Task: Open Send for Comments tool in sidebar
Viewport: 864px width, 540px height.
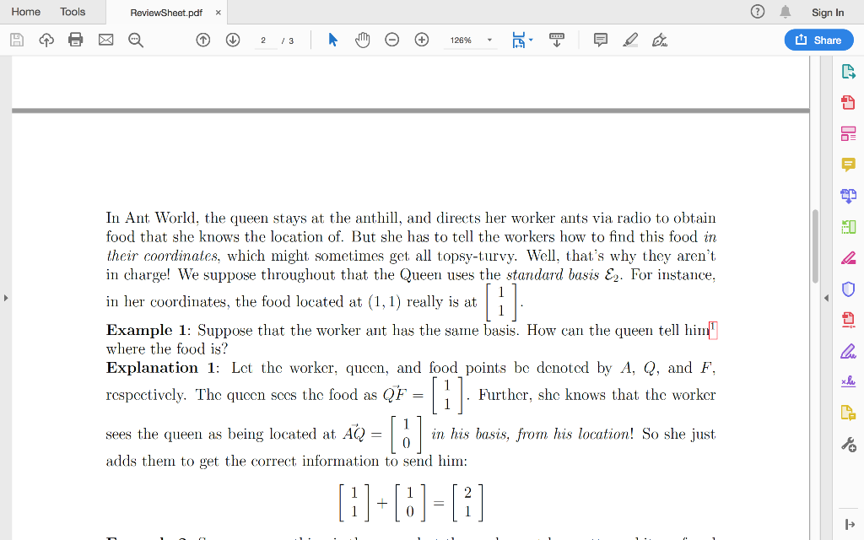Action: pos(849,413)
